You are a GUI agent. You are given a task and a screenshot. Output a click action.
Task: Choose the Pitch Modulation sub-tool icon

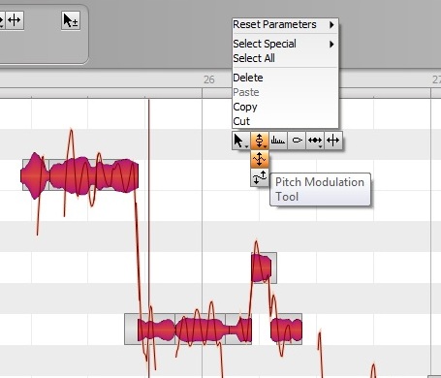click(260, 159)
